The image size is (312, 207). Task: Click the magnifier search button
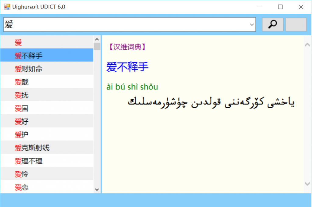[x=272, y=24]
